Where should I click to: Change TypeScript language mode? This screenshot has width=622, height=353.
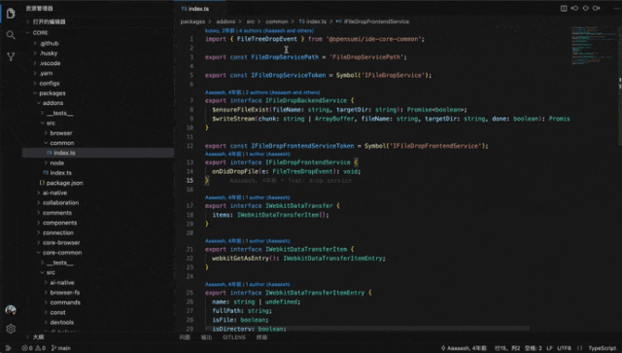[603, 348]
